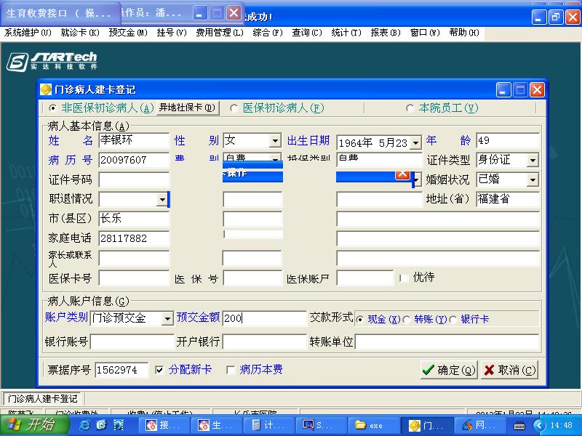The width and height of the screenshot is (582, 436).
Task: Open the exe folder taskbar item
Action: coord(372,425)
